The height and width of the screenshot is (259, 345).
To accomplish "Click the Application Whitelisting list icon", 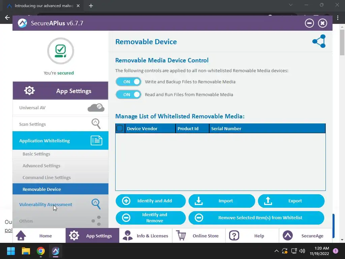I will (x=96, y=141).
